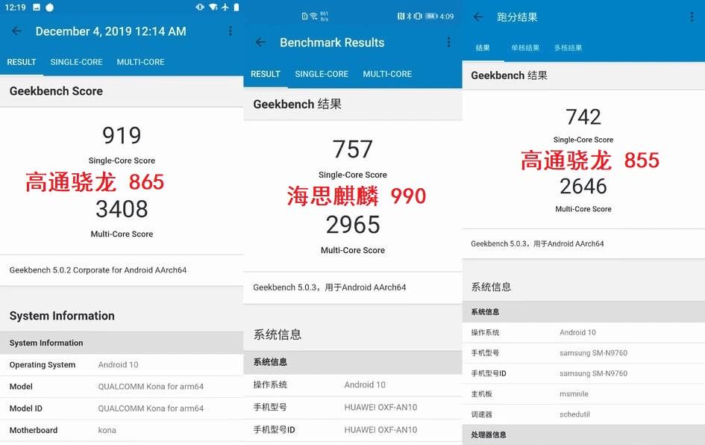Open SINGLE-CORE tab under Benchmark Results

point(322,74)
